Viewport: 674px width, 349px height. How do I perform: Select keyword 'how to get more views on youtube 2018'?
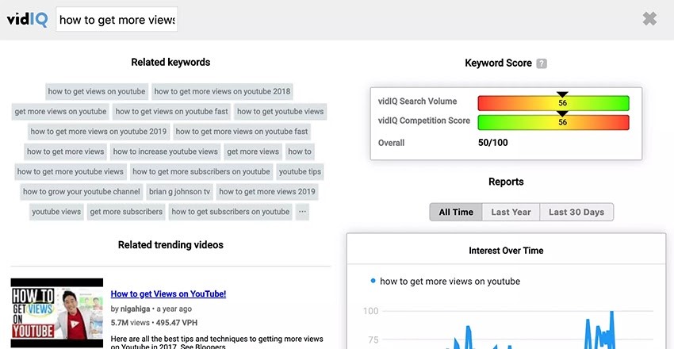pyautogui.click(x=222, y=91)
